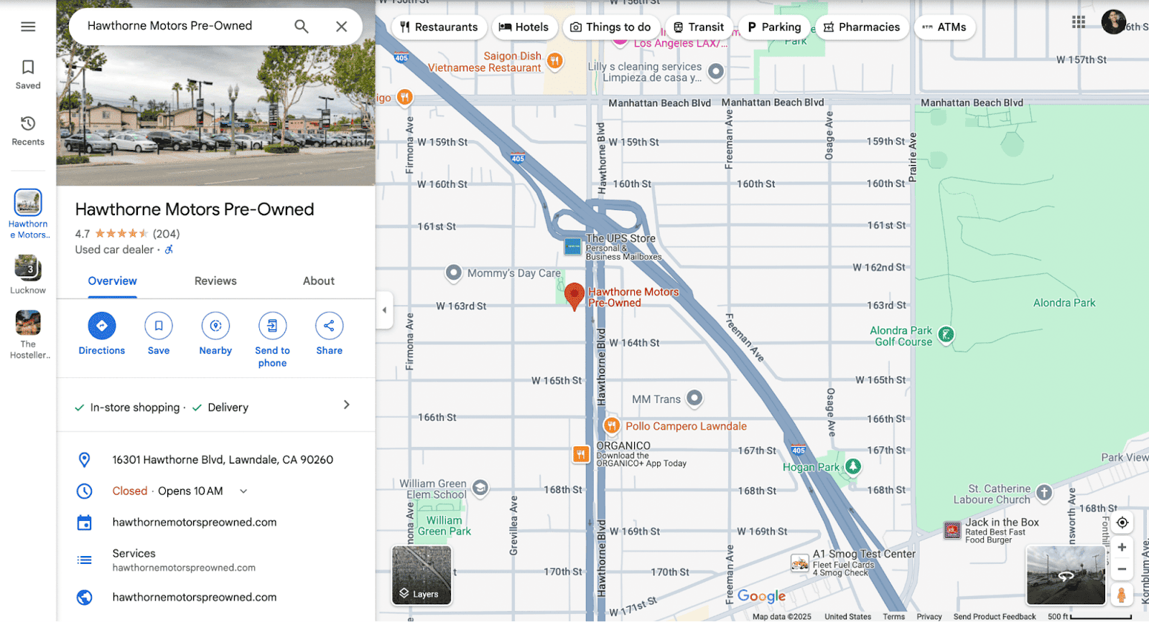1149x622 pixels.
Task: Click Saigon Dish restaurant marker
Action: (x=554, y=61)
